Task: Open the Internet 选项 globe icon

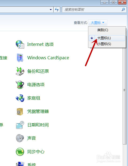Action: coord(20,44)
